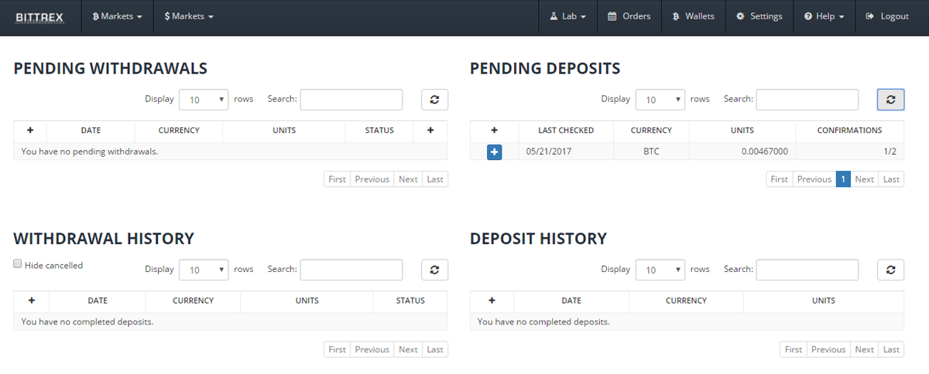Open the Dollar Markets menu
The image size is (929, 374).
[189, 16]
